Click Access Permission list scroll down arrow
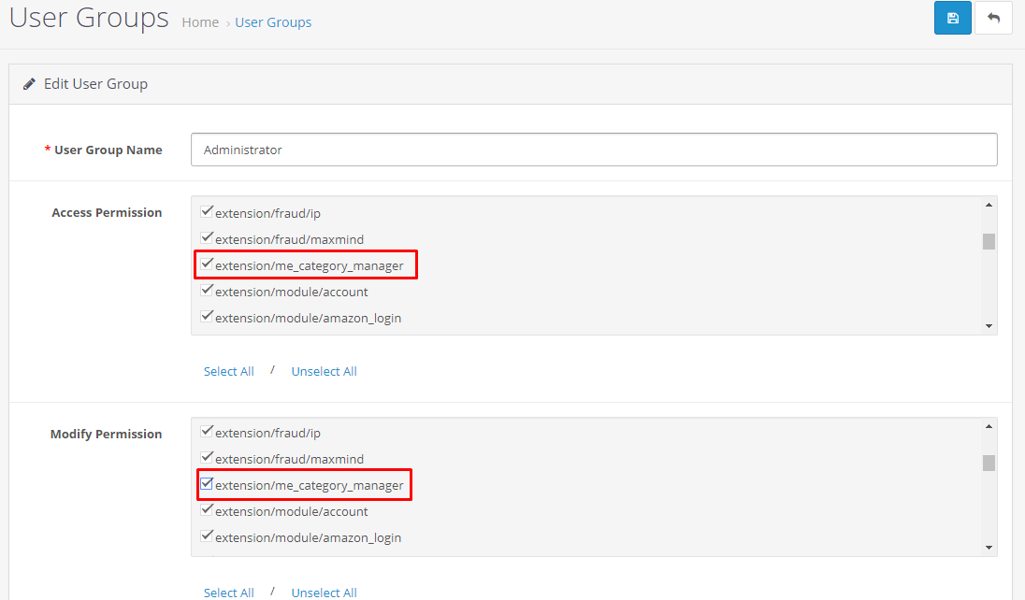The height and width of the screenshot is (600, 1025). 989,326
